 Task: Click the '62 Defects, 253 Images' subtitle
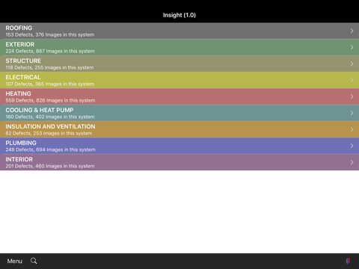tap(49, 134)
